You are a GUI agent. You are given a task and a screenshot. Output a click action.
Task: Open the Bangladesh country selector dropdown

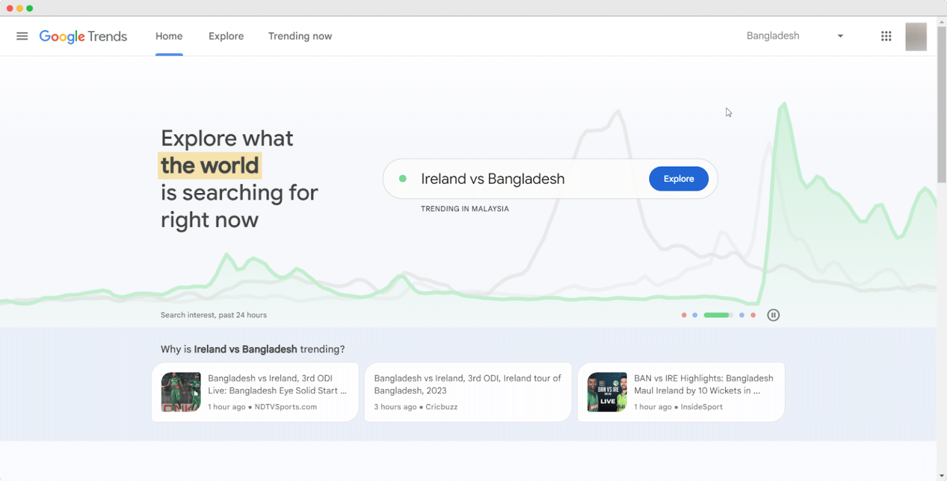[x=794, y=36]
